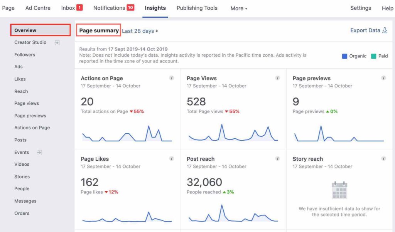Click the Organic legend label
This screenshot has width=395, height=232.
[358, 56]
